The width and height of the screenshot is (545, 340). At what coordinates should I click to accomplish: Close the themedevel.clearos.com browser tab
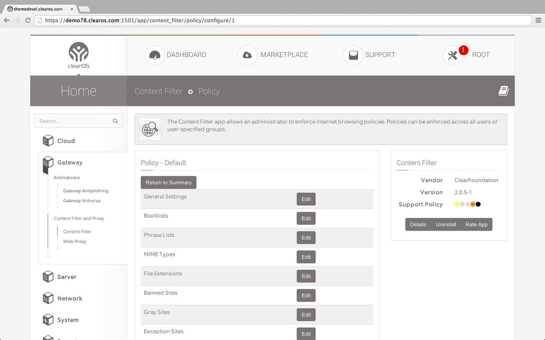point(72,9)
